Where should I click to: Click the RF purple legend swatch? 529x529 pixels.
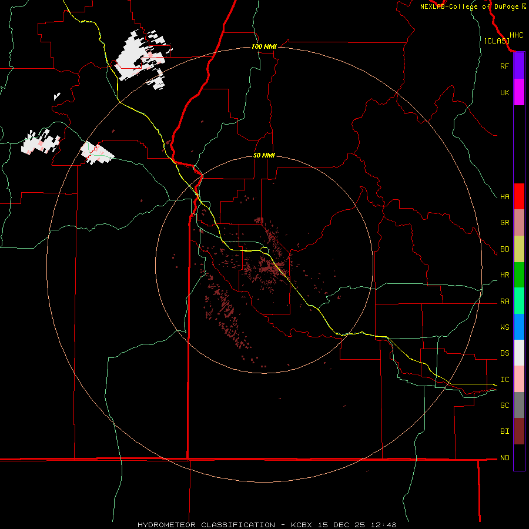[519, 66]
